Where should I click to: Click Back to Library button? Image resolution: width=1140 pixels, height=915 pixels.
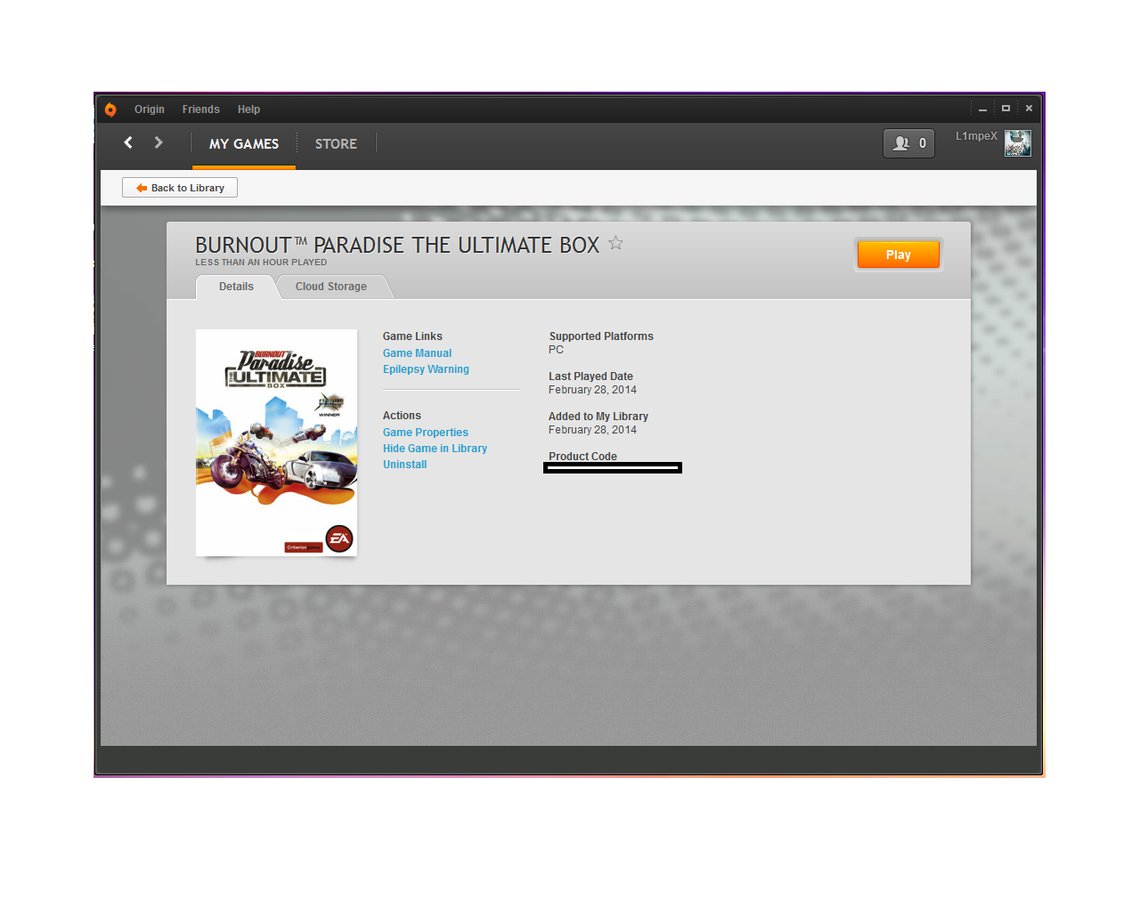click(x=180, y=188)
